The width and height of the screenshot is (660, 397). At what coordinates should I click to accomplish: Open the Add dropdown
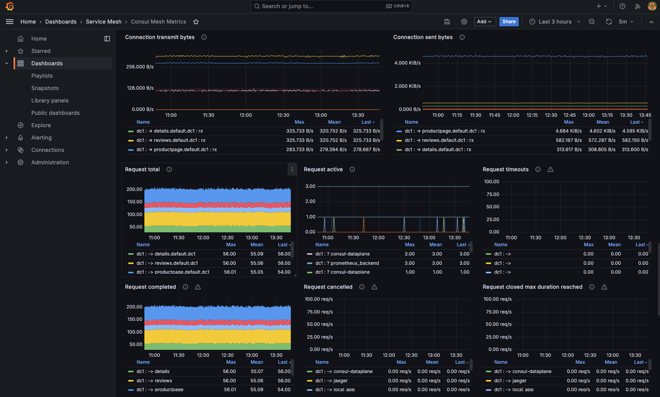coord(485,22)
